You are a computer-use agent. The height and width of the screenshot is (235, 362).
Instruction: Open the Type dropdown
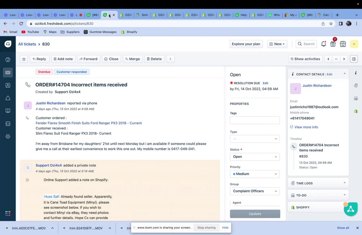pyautogui.click(x=255, y=139)
